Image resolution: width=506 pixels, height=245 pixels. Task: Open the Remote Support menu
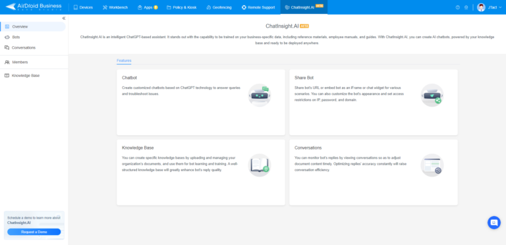[x=258, y=7]
